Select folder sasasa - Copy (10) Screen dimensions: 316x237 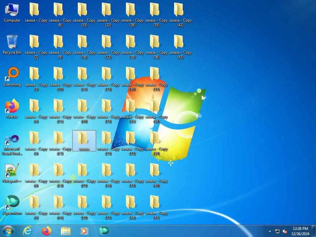pyautogui.click(x=60, y=79)
